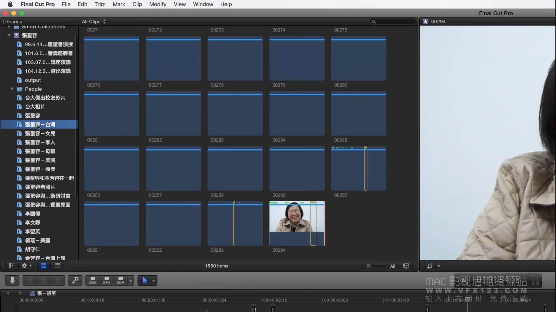Click the timeline ruler at 00:20:01;06
556x312 pixels.
pos(153,300)
